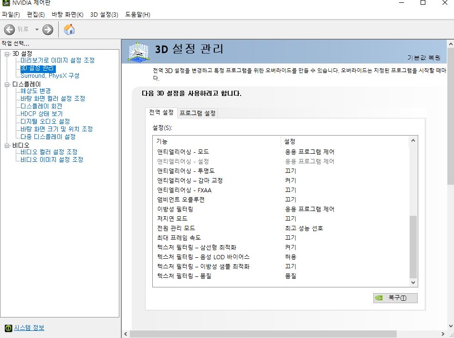Image resolution: width=454 pixels, height=338 pixels.
Task: Open the 편집(E) menu
Action: tap(36, 14)
